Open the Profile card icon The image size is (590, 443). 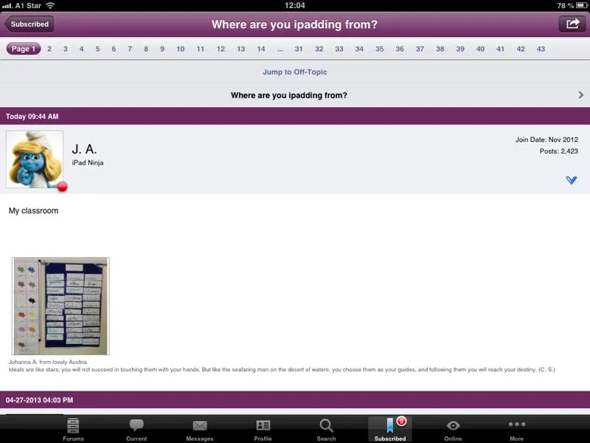pos(263,426)
